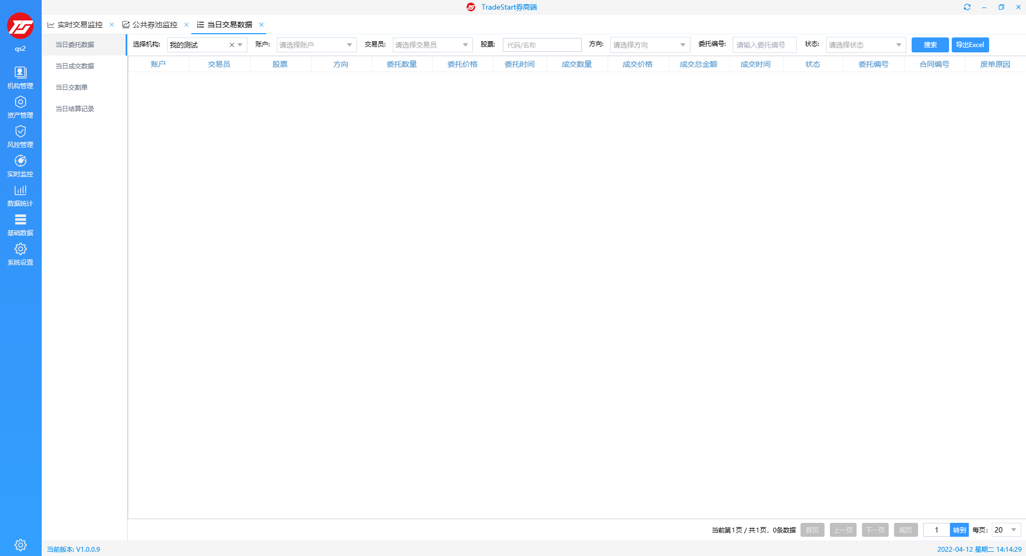Click the refresh icon in title bar
1026x556 pixels.
tap(967, 7)
